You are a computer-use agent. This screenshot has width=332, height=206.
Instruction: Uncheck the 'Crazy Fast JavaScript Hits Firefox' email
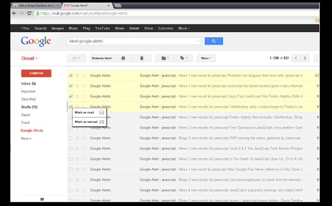coord(71,96)
